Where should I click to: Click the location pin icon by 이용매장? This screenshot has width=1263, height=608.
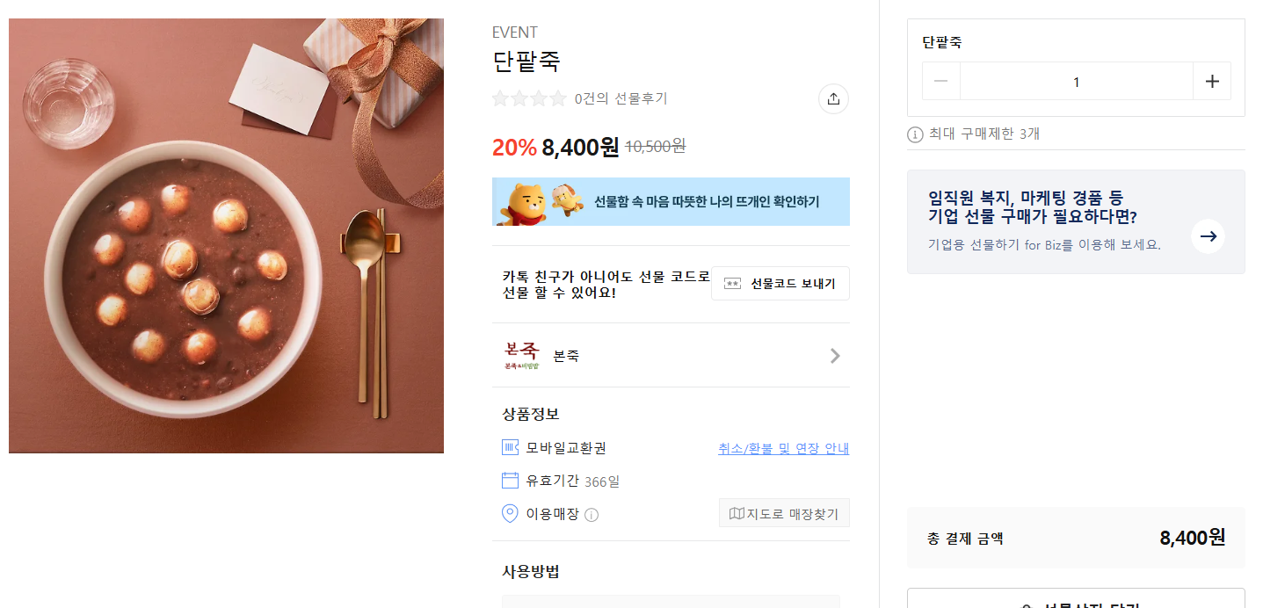coord(510,514)
